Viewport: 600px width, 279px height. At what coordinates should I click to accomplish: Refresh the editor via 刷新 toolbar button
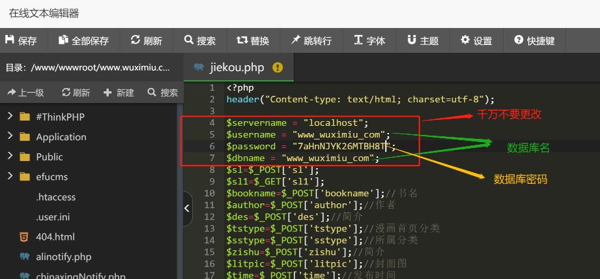tap(147, 41)
